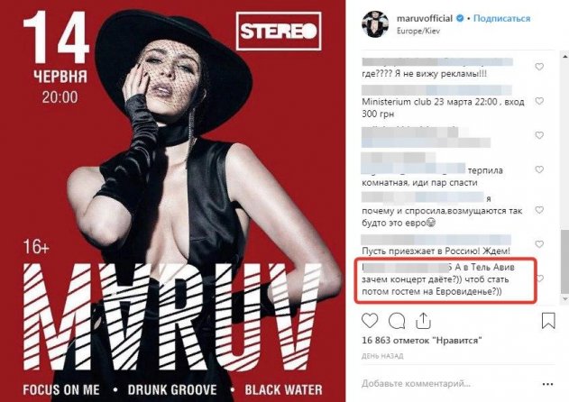Open the maruvofficial username link
569x402 pixels.
pyautogui.click(x=425, y=18)
